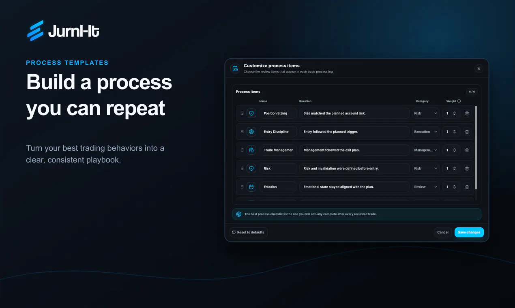Click the 'Name' column header

click(263, 101)
